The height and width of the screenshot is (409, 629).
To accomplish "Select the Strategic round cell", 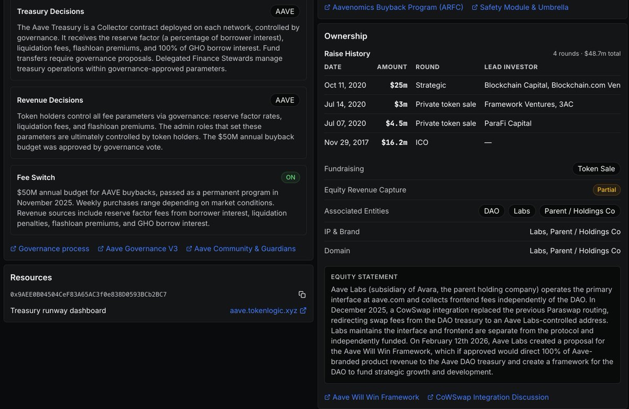I will [431, 85].
